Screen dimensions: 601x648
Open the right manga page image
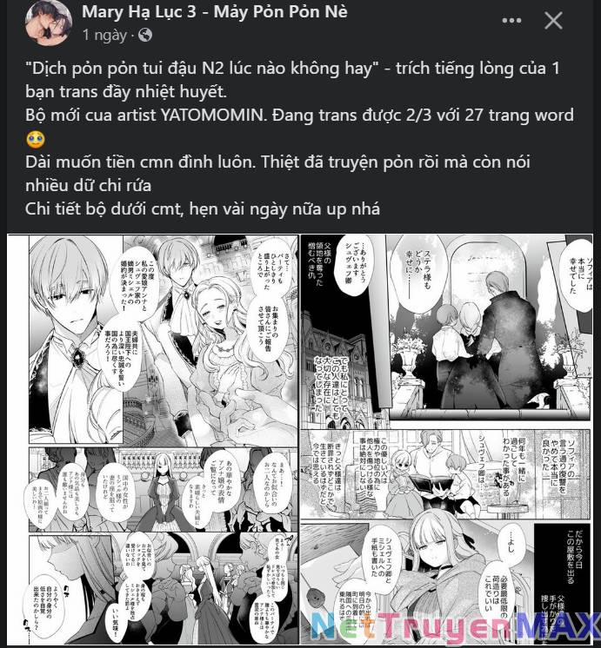point(446,439)
